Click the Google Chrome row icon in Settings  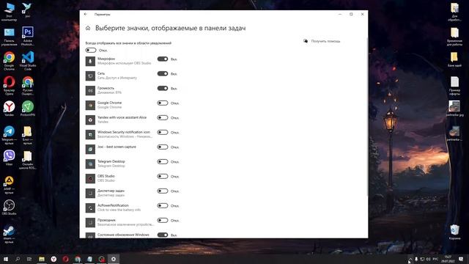pos(90,105)
